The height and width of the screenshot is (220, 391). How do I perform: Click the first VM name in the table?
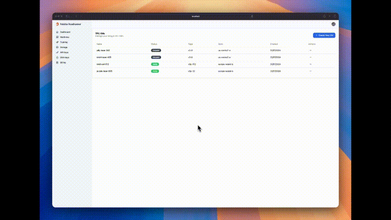click(103, 50)
